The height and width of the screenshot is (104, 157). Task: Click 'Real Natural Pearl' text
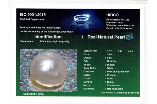coord(106,37)
